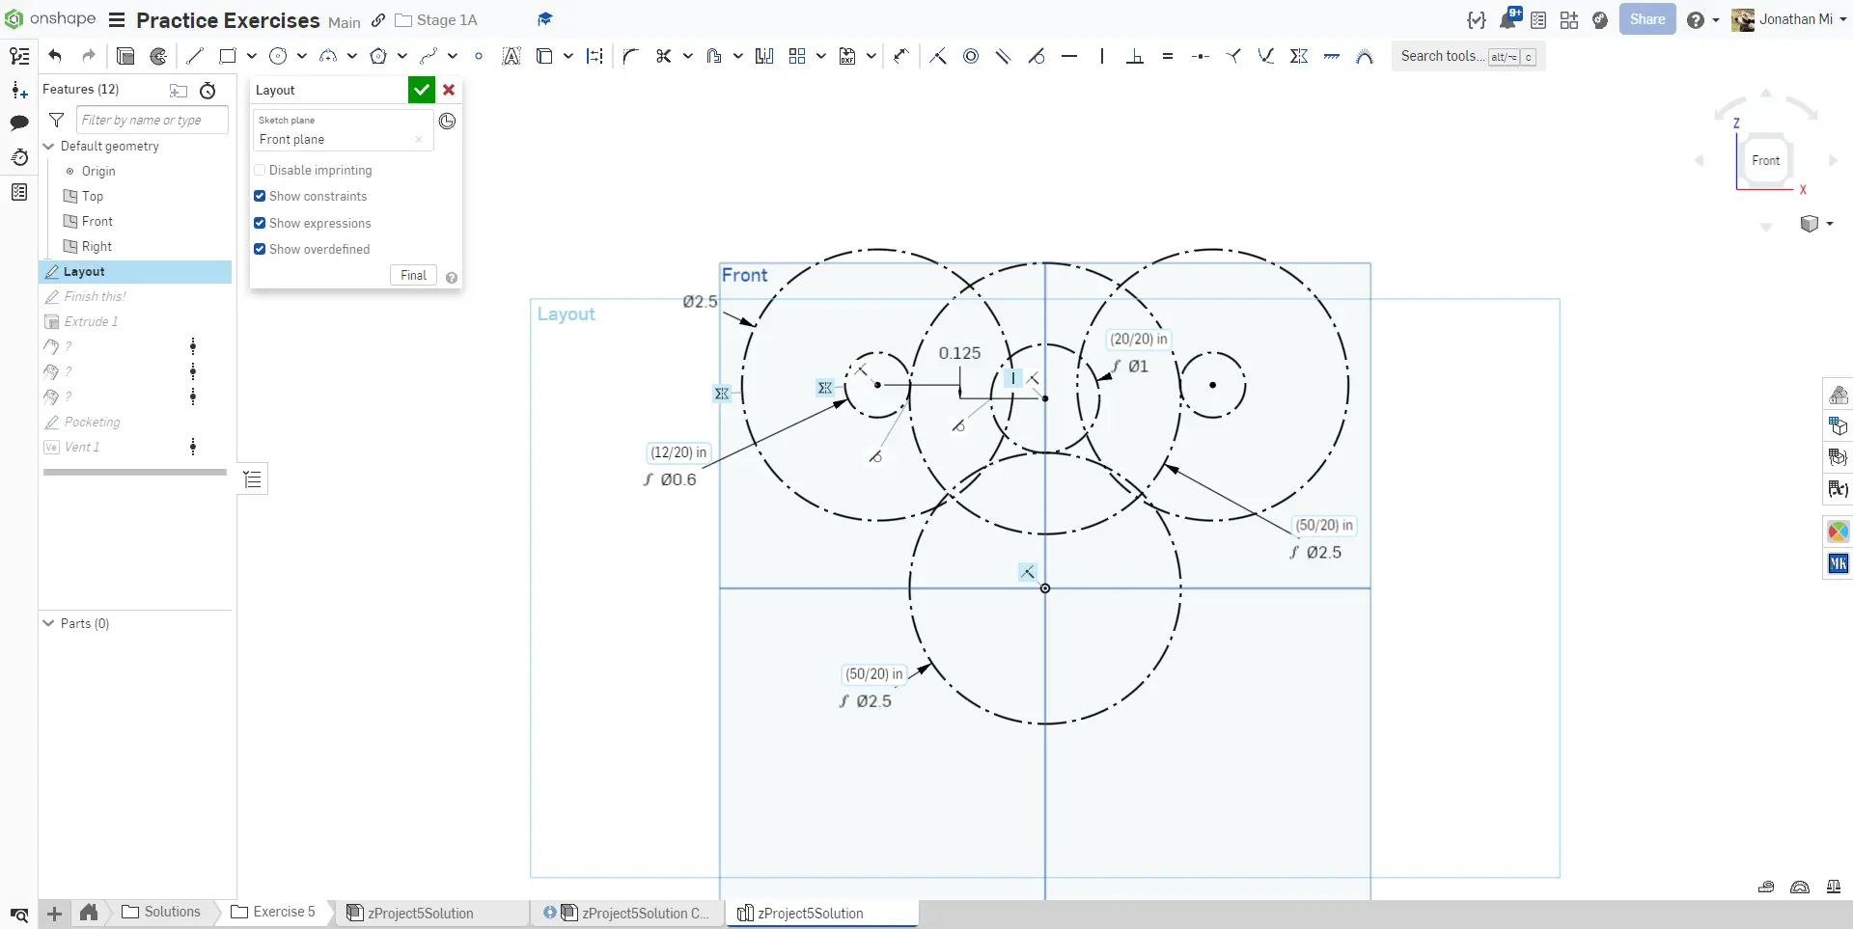Toggle Show overdefined checkbox
The width and height of the screenshot is (1853, 929).
click(x=260, y=249)
